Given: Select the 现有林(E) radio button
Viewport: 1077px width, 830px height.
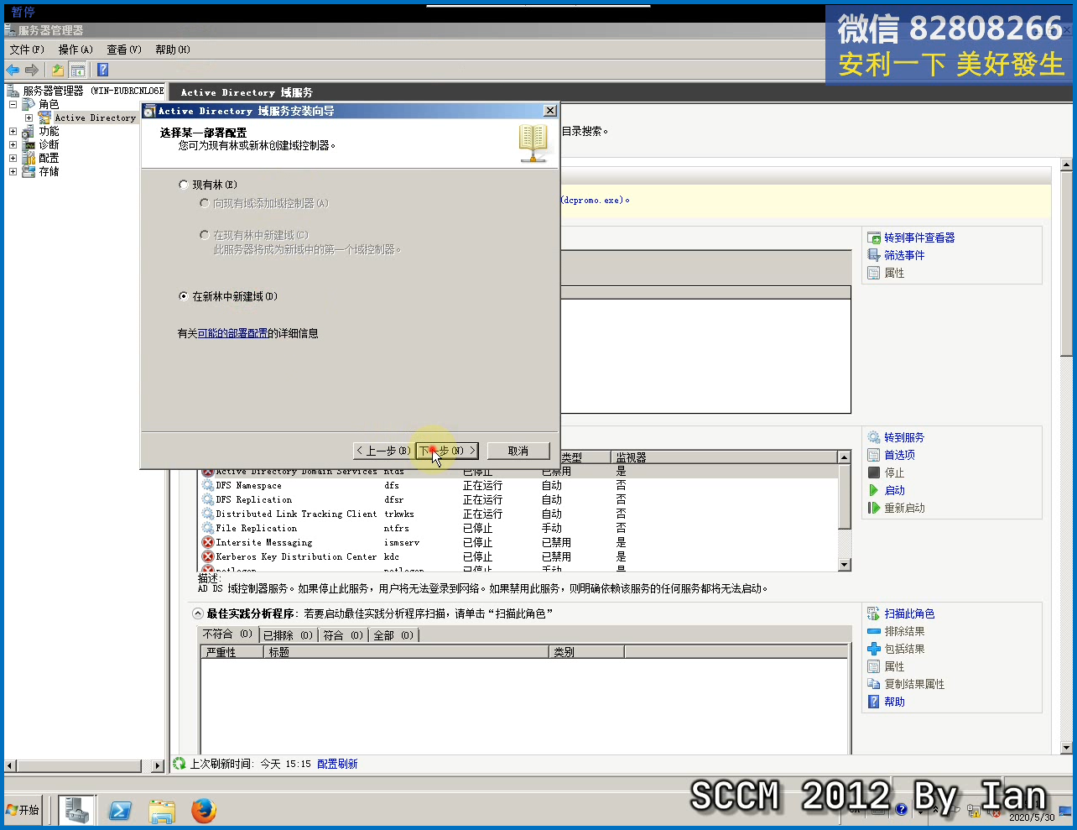Looking at the screenshot, I should 184,185.
